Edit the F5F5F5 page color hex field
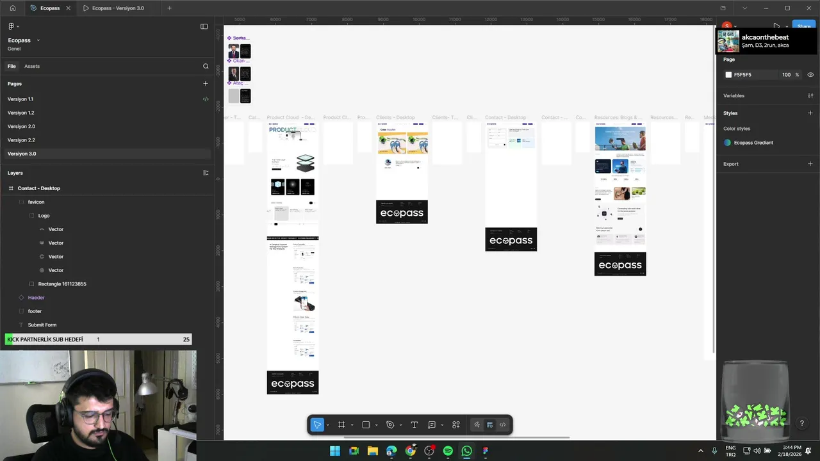The image size is (820, 461). [x=752, y=75]
